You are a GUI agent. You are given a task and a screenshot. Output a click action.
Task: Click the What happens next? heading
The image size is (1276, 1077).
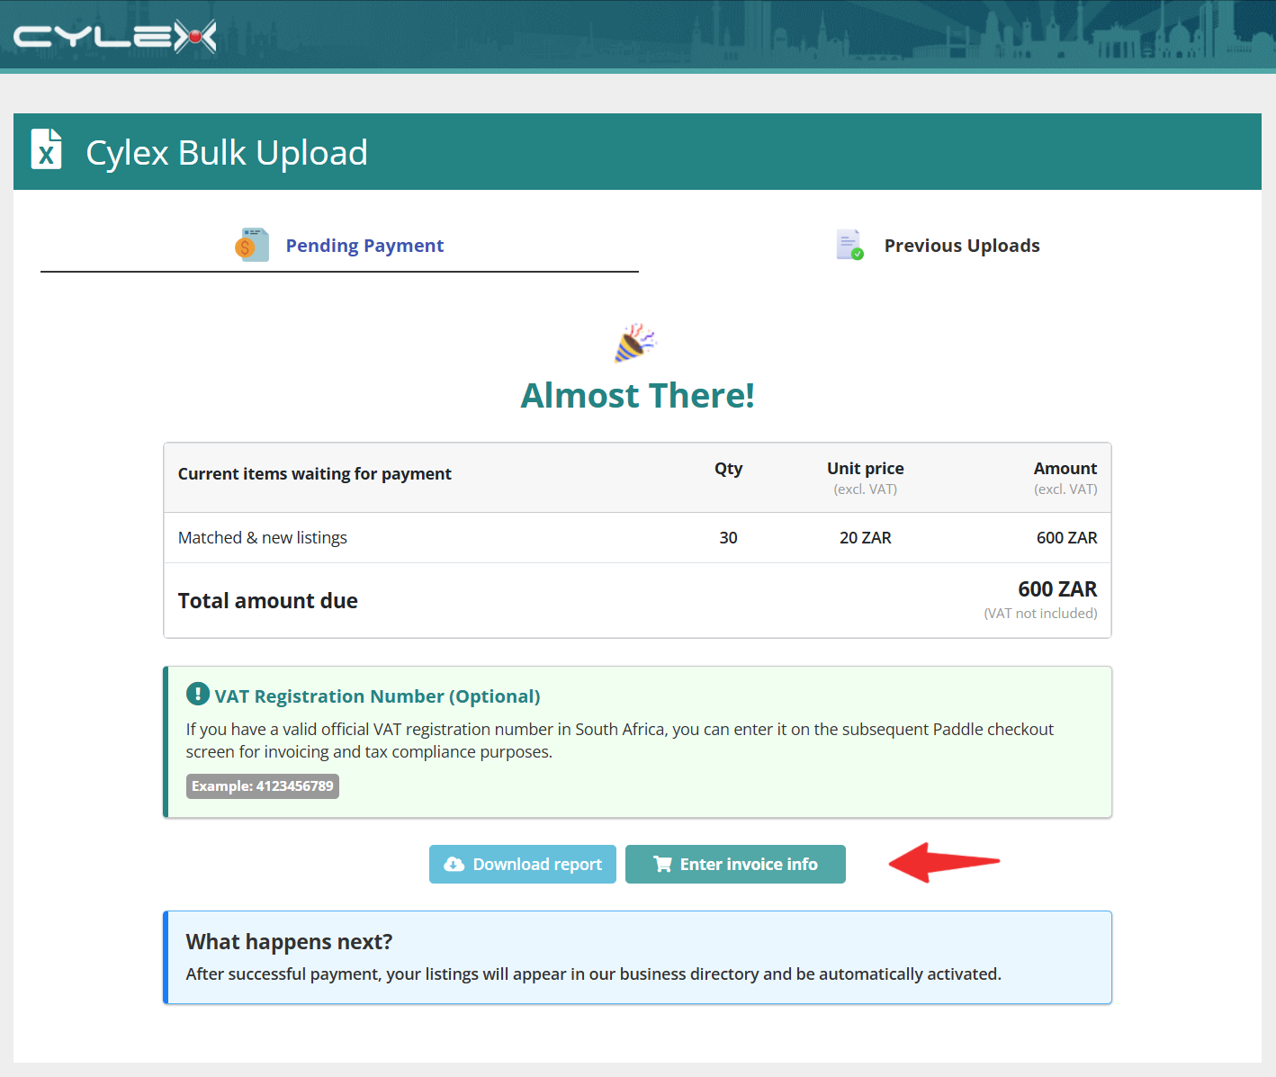pyautogui.click(x=289, y=941)
